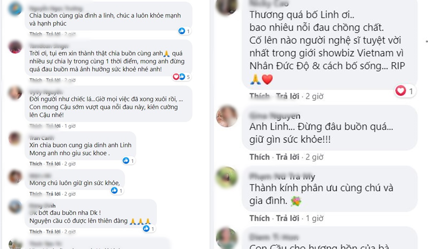Click the avatar next to the 'Trời ơi, tụi em xin thành thật' comment

[x=15, y=47]
